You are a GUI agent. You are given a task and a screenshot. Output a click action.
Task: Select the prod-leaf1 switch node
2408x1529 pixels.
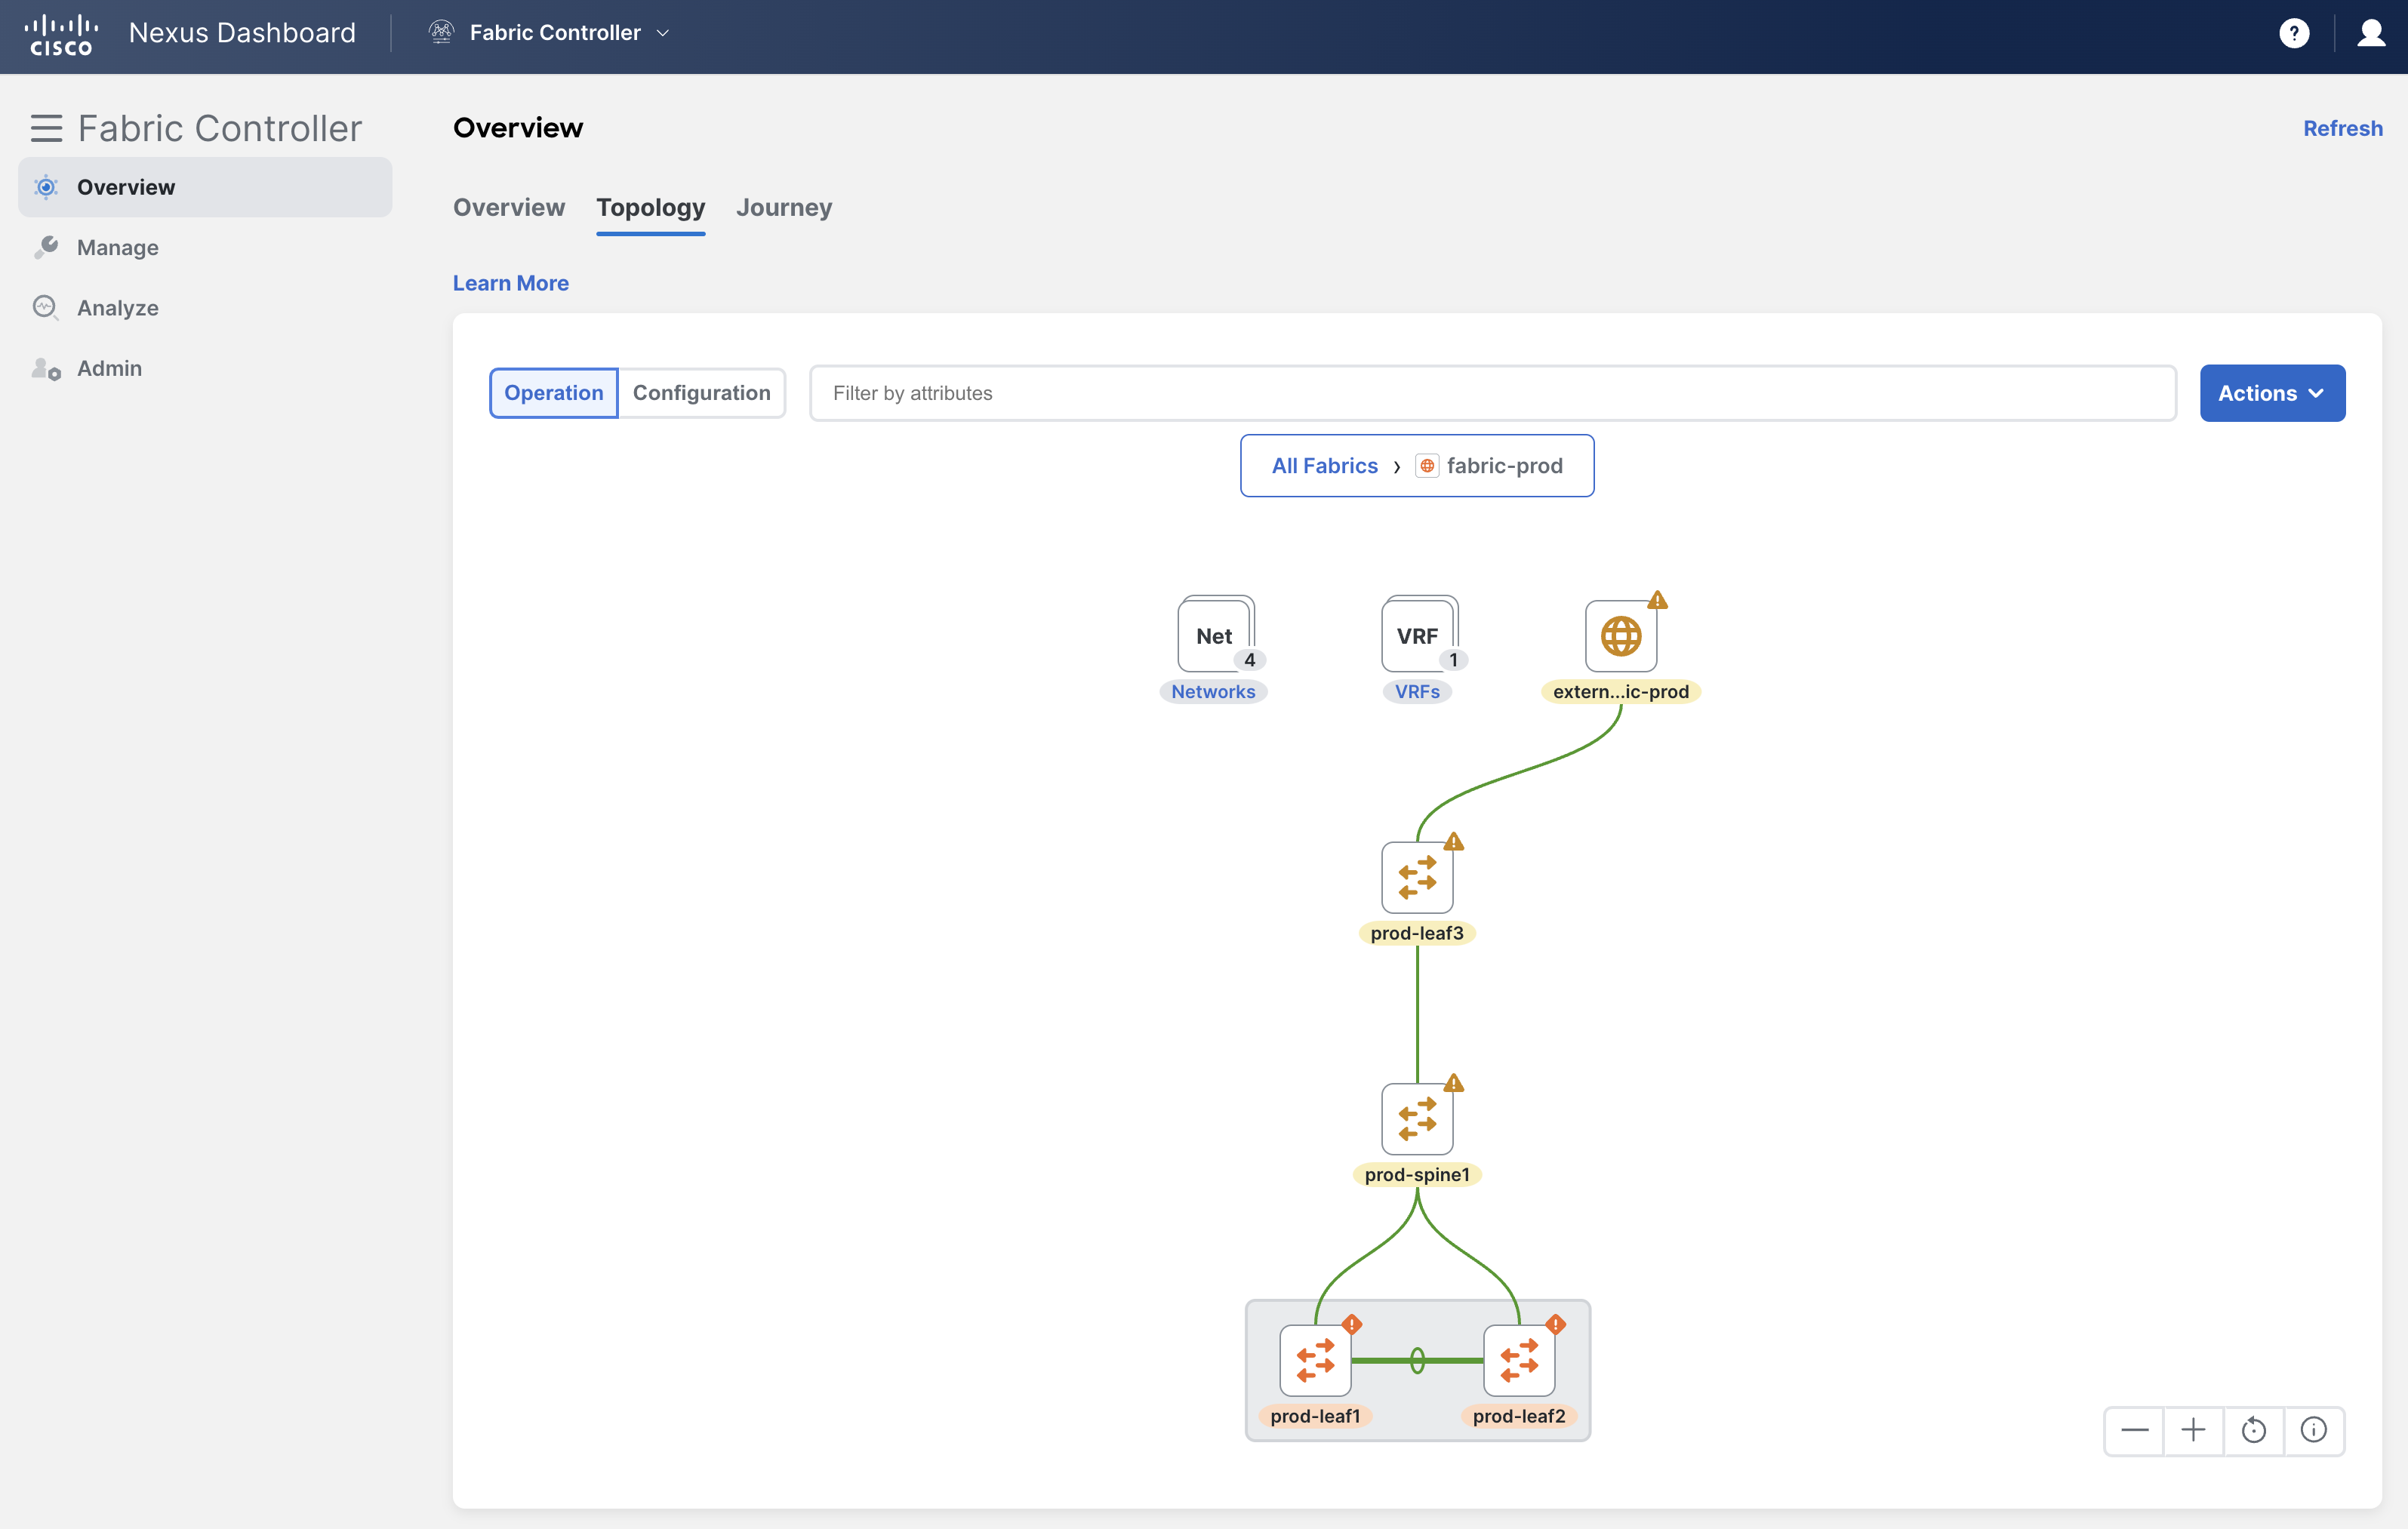pos(1315,1360)
